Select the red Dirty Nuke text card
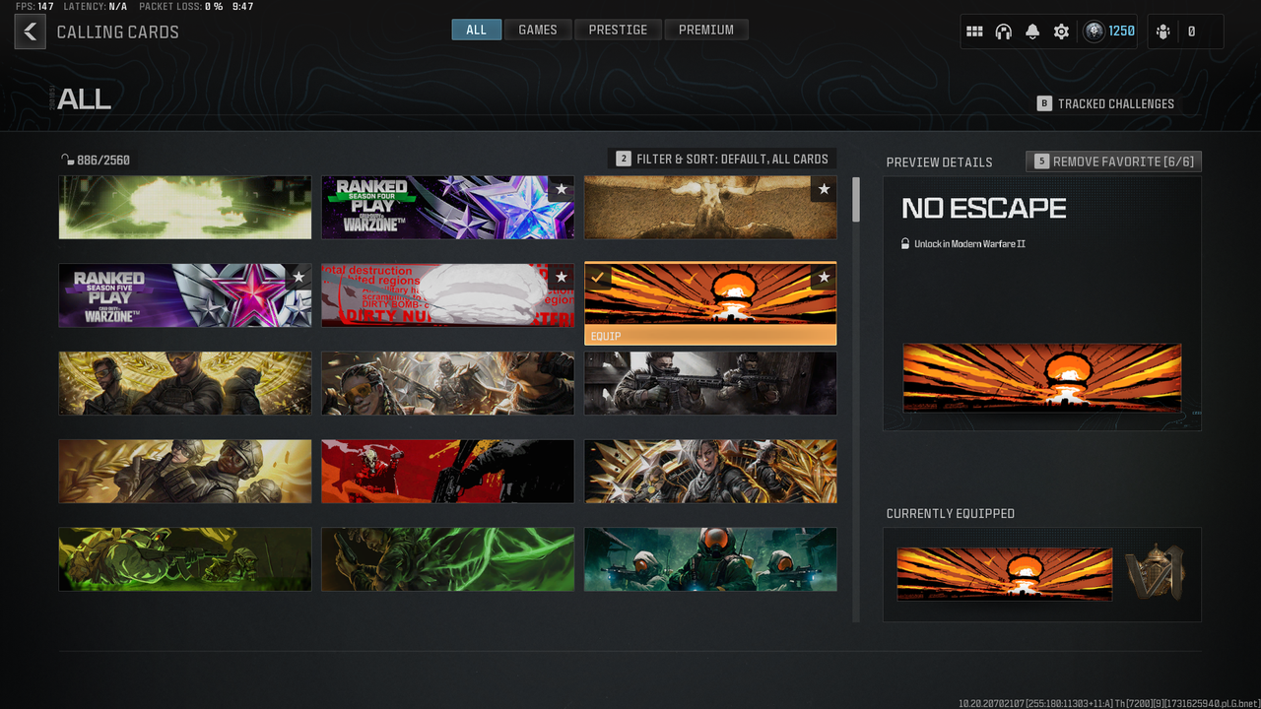1261x709 pixels. 447,295
